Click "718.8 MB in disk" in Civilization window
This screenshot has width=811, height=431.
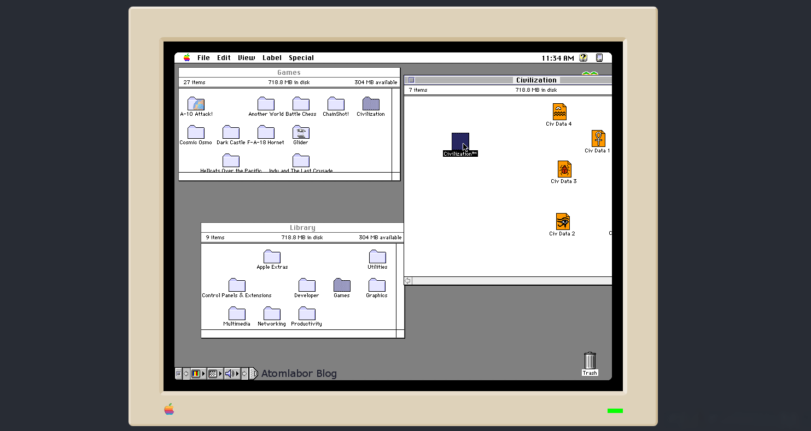point(536,90)
